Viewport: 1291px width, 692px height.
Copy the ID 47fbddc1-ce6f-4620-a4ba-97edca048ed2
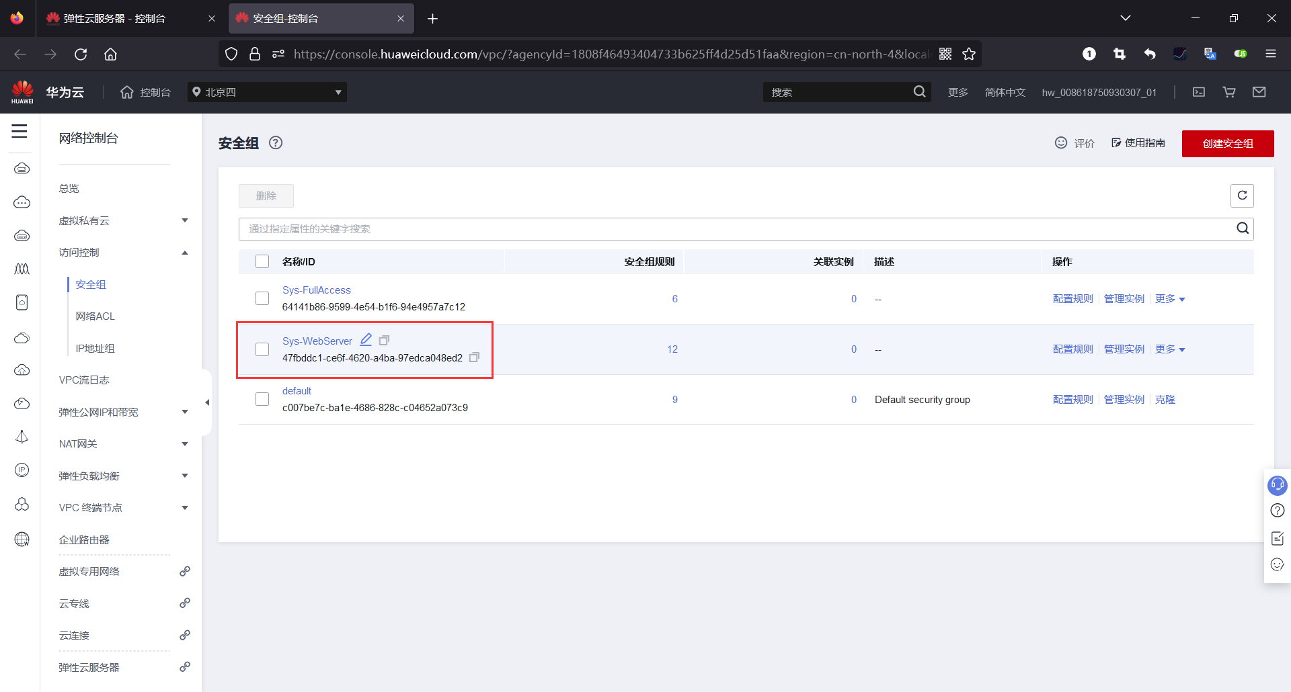474,357
